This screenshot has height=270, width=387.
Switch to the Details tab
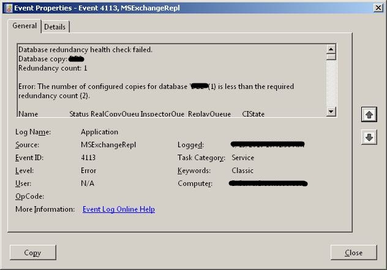55,27
